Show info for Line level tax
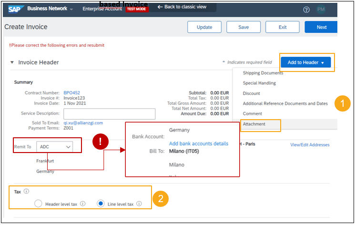The height and width of the screenshot is (225, 355). [x=139, y=204]
